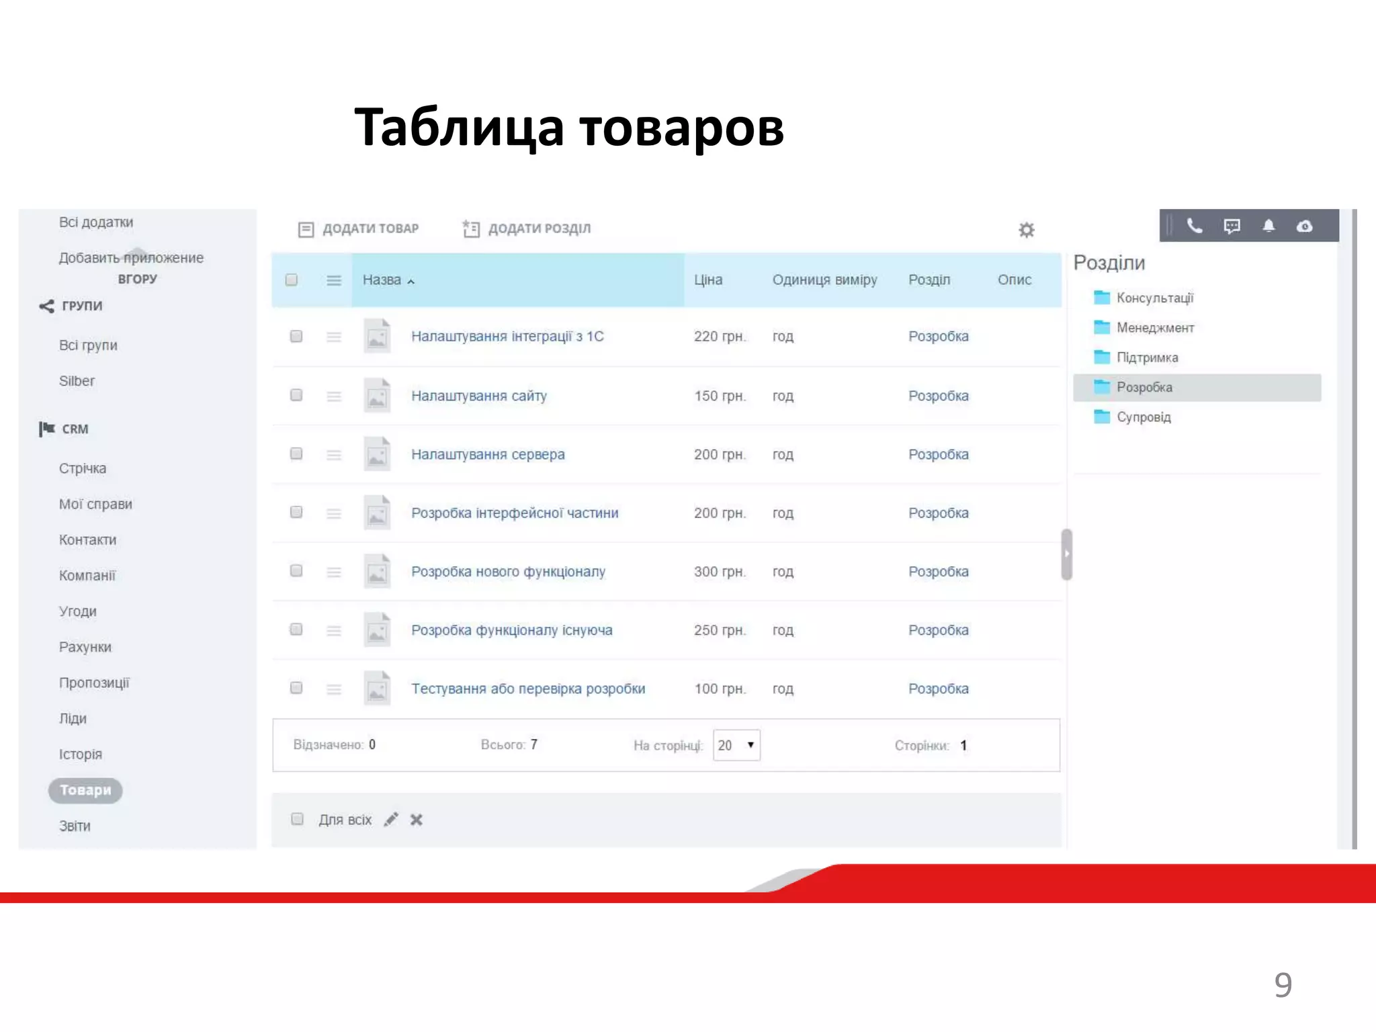This screenshot has height=1032, width=1376.
Task: Check the Розробка нового функціоналу checkbox
Action: [296, 570]
